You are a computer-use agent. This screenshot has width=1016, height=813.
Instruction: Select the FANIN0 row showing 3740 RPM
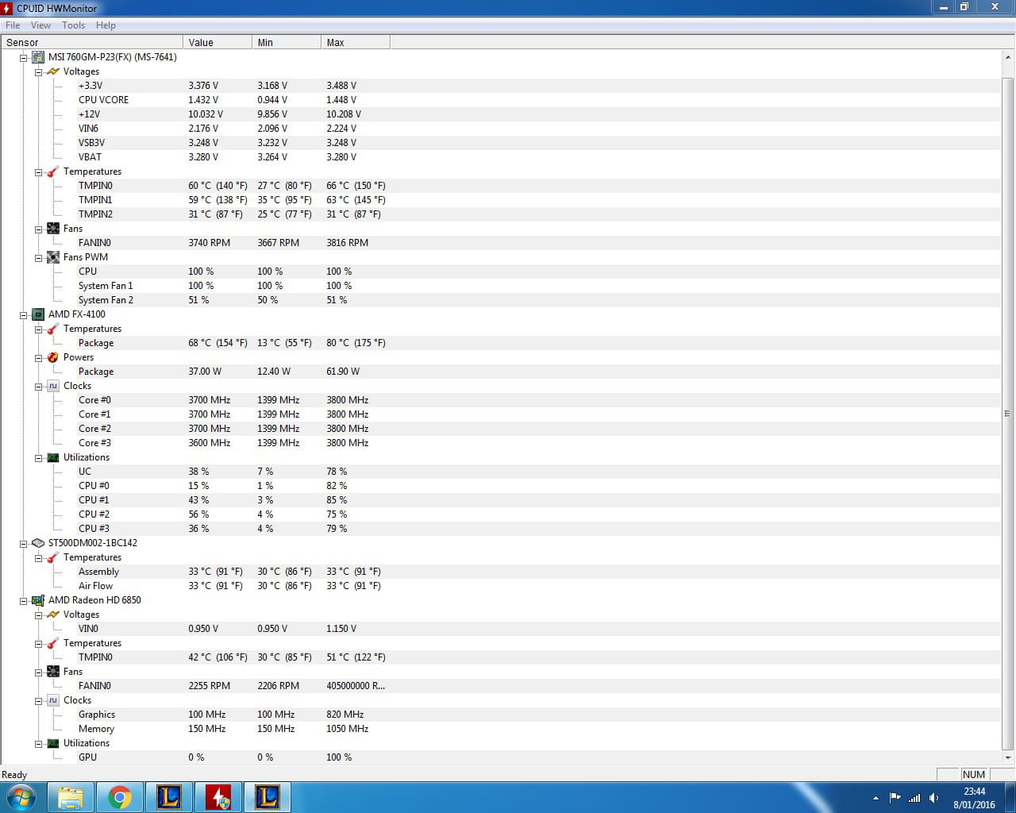(x=500, y=243)
